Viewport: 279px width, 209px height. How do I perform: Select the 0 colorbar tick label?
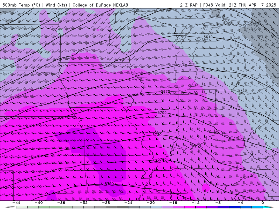[263, 203]
